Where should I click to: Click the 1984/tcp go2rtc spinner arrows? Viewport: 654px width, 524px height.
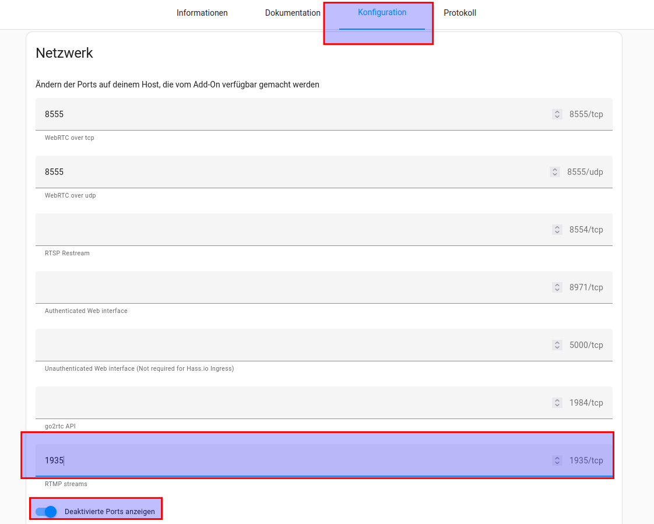(x=557, y=403)
